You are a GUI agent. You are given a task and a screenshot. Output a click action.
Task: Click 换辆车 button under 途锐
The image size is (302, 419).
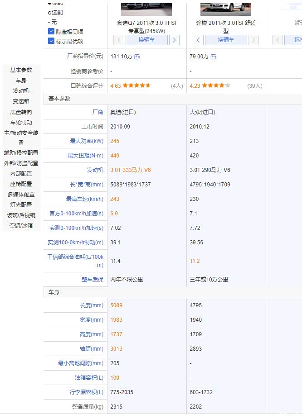226,40
